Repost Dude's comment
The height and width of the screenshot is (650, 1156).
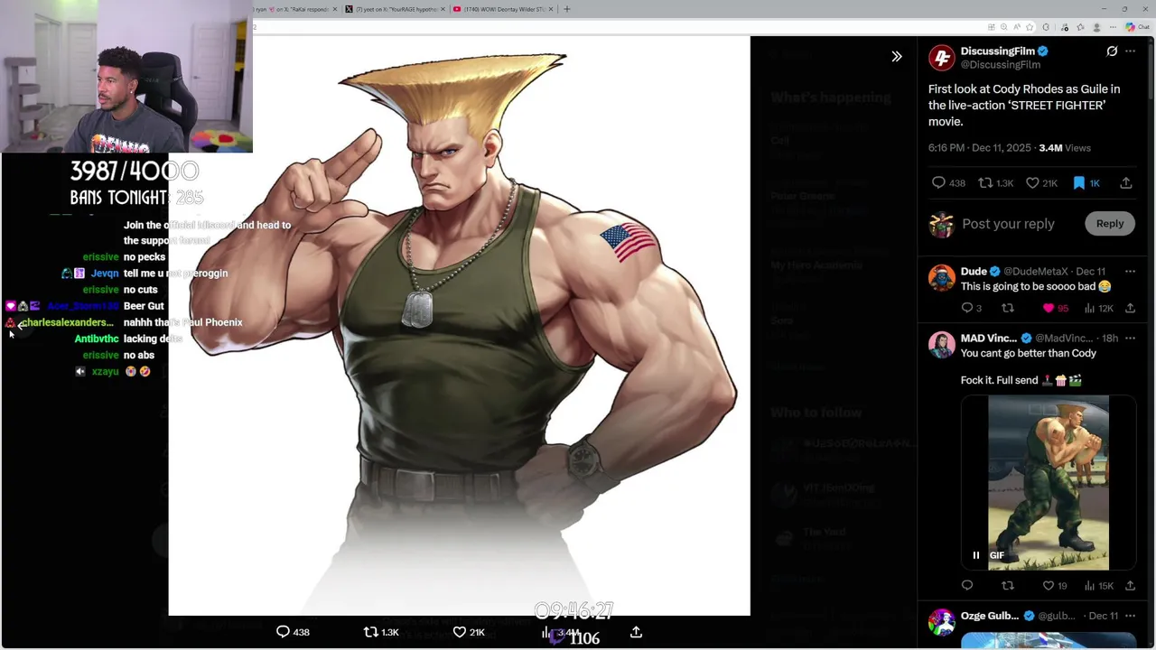tap(1008, 308)
